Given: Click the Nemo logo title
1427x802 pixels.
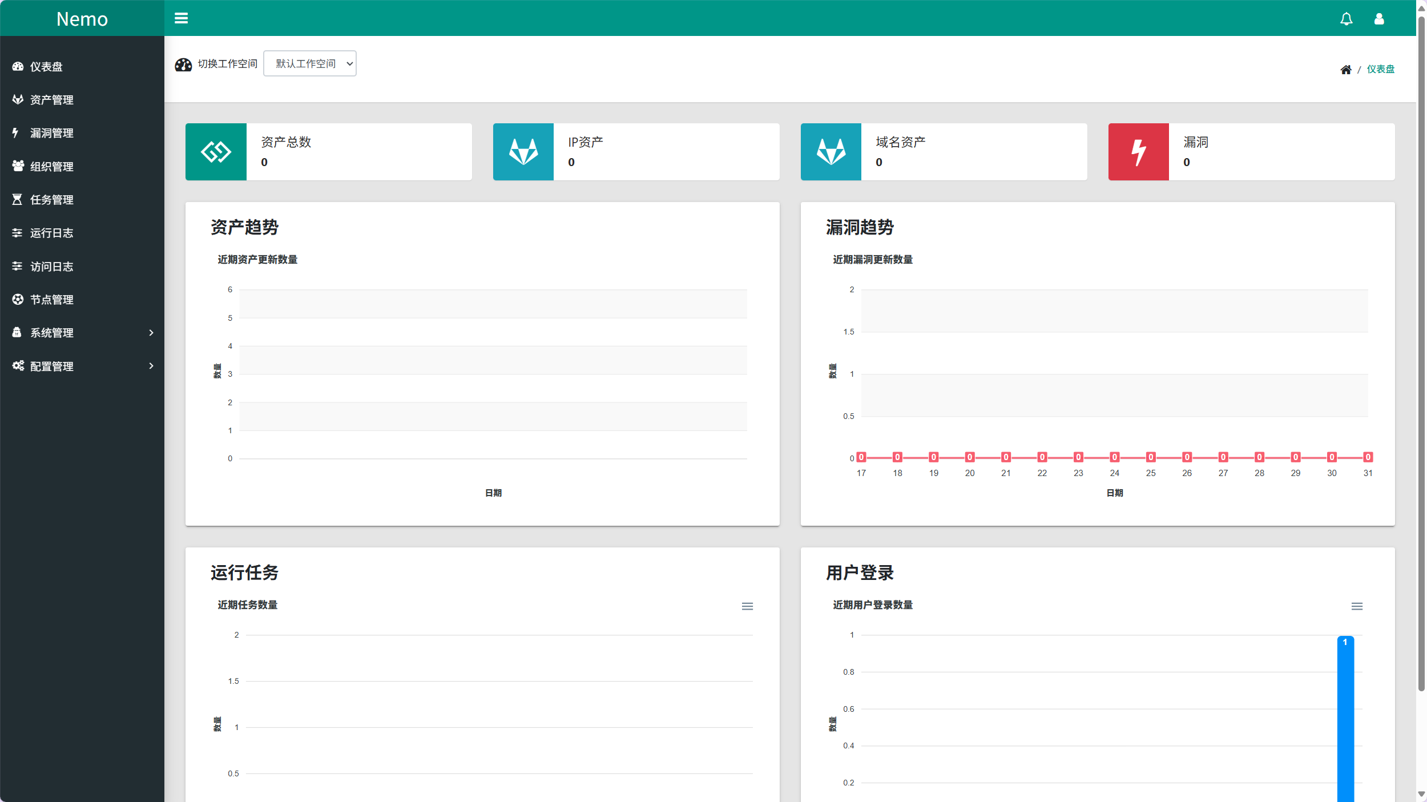Looking at the screenshot, I should click(x=82, y=19).
